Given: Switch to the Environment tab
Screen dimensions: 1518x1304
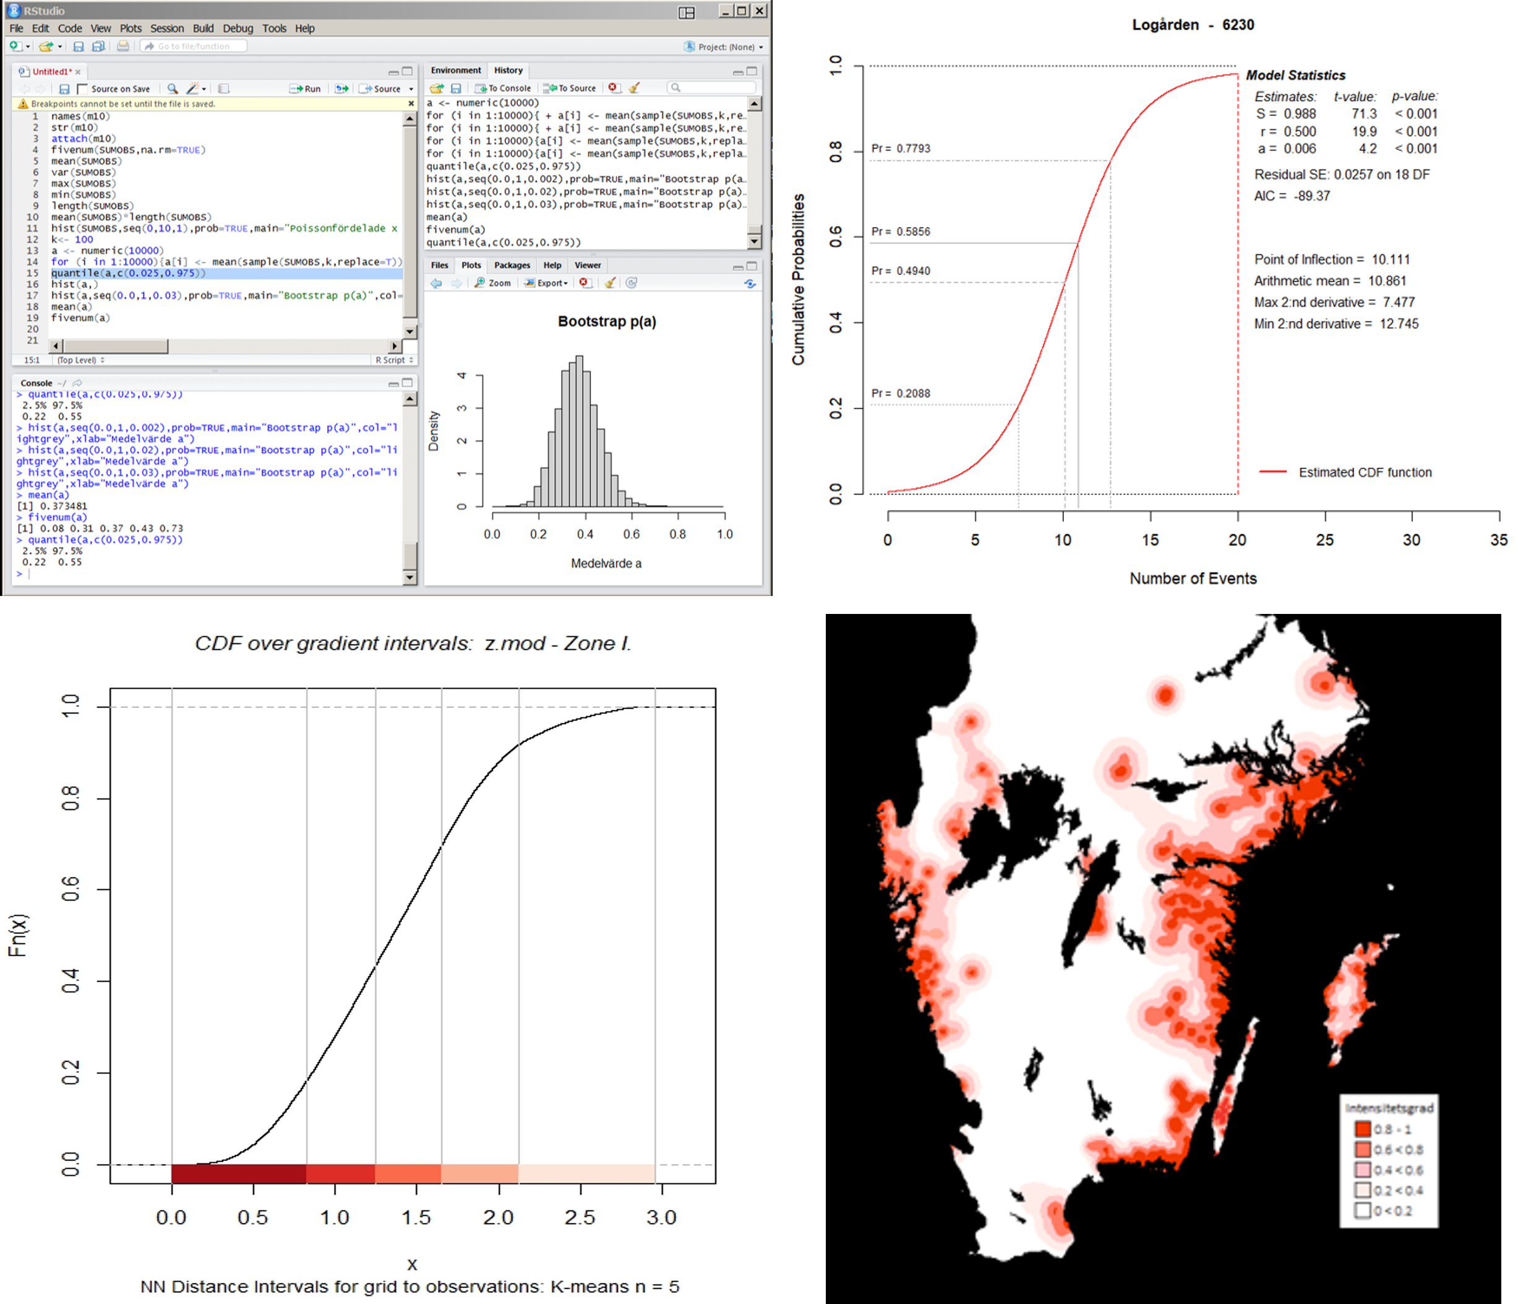Looking at the screenshot, I should [x=456, y=71].
